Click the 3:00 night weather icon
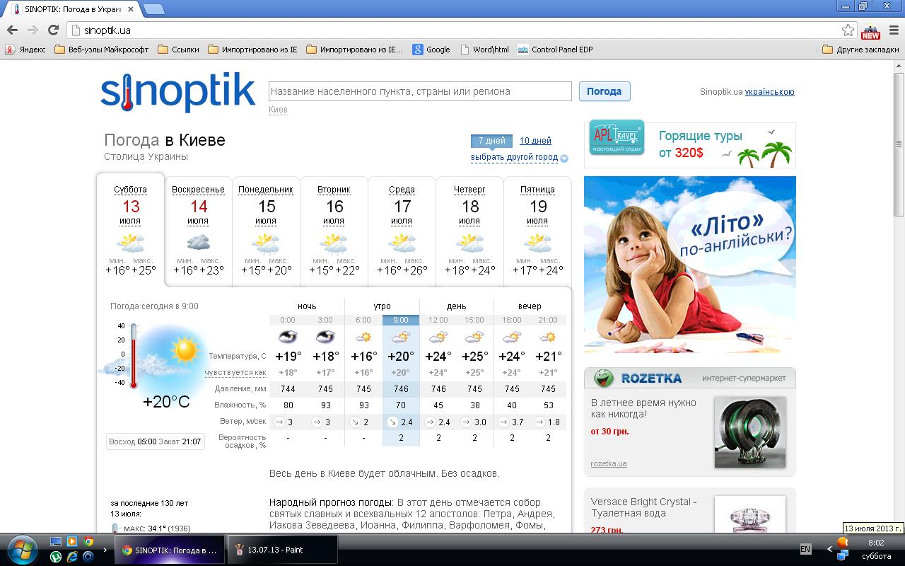 (x=325, y=337)
